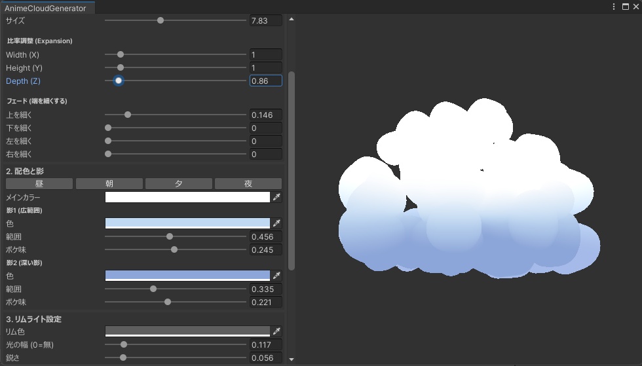
Task: Click the settings panel vertical scrollbar thumb
Action: pos(292,171)
